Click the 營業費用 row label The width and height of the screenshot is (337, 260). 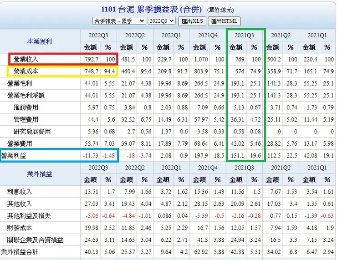coord(20,143)
